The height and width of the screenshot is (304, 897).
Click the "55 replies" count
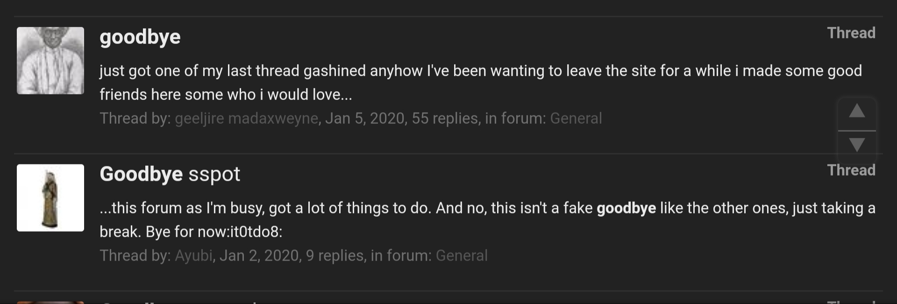point(445,118)
